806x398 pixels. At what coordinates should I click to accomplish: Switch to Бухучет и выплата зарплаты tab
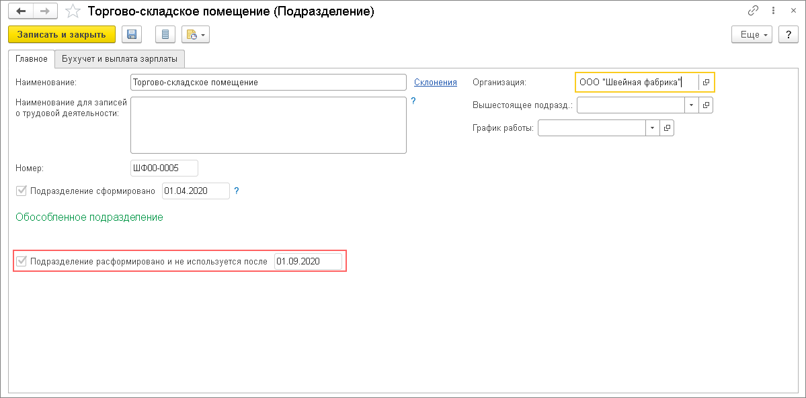(x=120, y=59)
